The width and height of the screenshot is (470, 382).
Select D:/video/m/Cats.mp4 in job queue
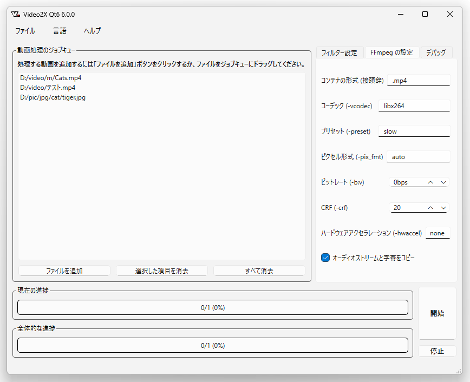pos(51,78)
